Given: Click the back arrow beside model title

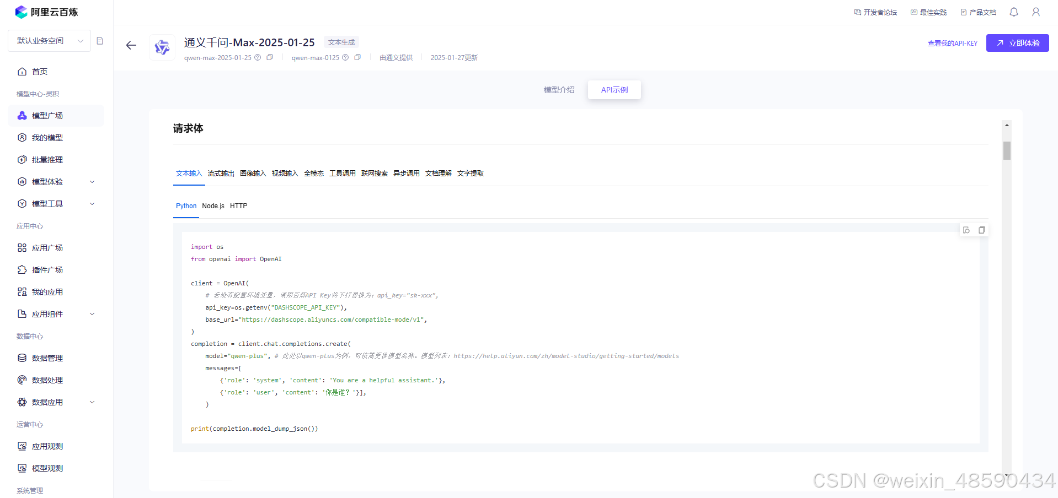Looking at the screenshot, I should 131,46.
